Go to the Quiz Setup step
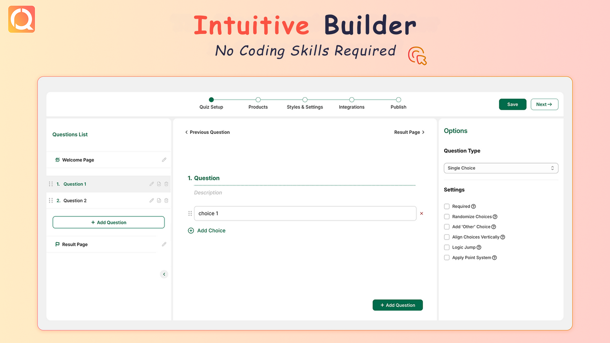Screen dimensions: 610x343 (211, 103)
